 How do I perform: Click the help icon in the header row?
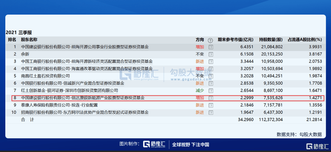click(x=210, y=40)
